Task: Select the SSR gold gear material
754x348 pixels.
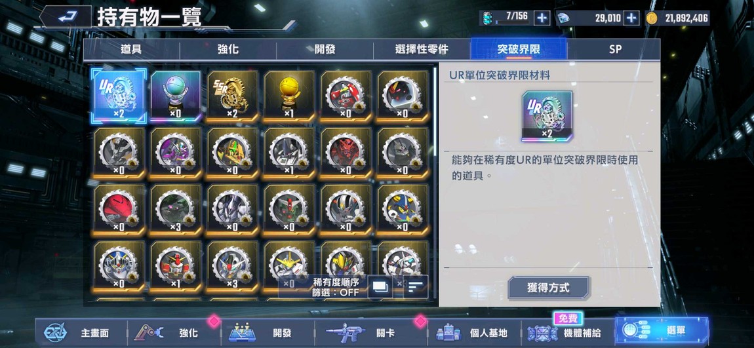Action: [x=233, y=96]
